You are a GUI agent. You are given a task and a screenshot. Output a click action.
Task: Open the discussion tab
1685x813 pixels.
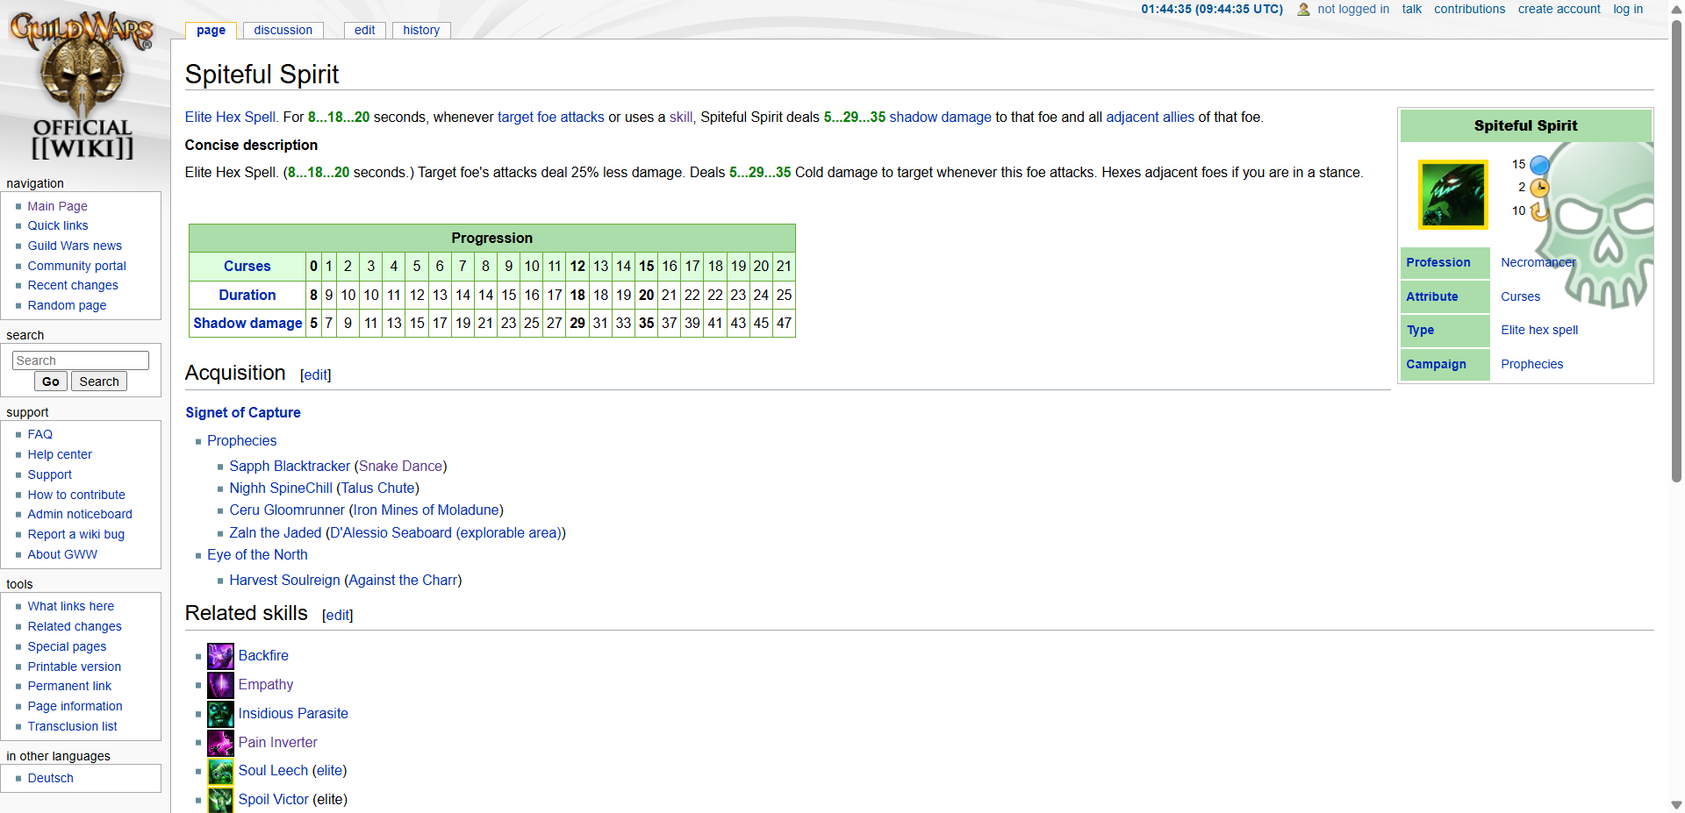click(283, 31)
